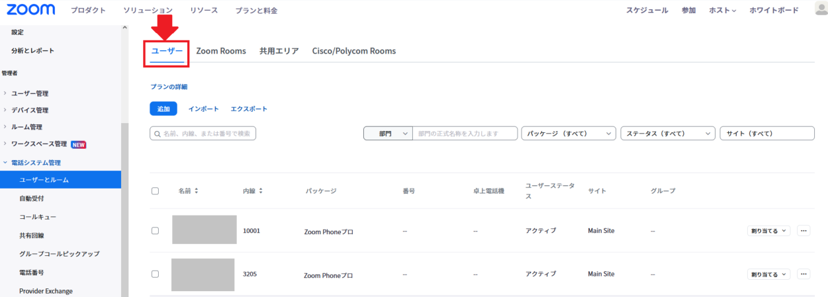The width and height of the screenshot is (828, 297).
Task: Select 共有回線 in sidebar
Action: [32, 235]
